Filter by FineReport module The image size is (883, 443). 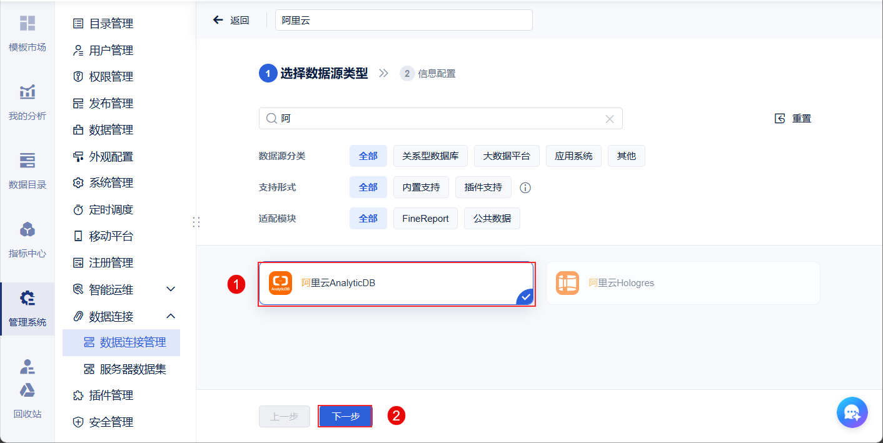point(425,219)
